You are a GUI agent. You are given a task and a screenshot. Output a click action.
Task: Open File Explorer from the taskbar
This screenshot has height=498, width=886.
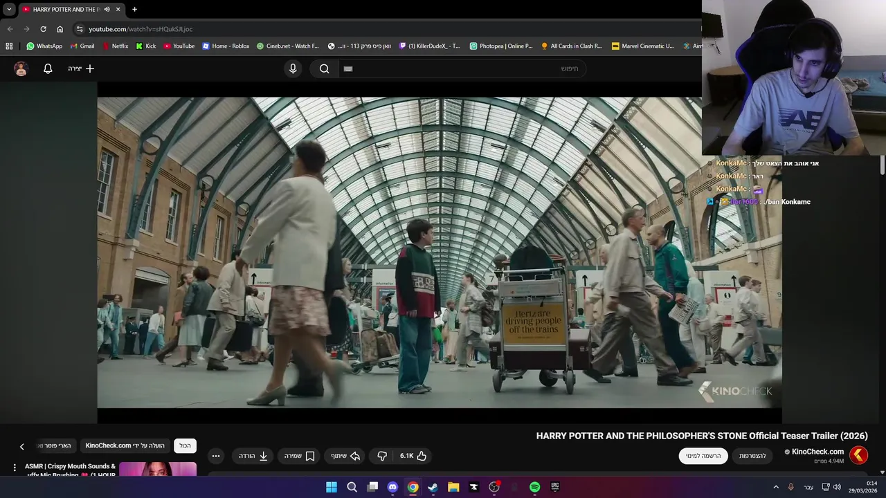[x=453, y=487]
